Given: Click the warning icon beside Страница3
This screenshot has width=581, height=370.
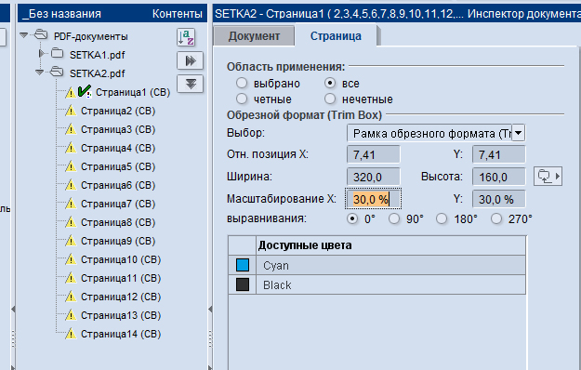Looking at the screenshot, I should (71, 129).
